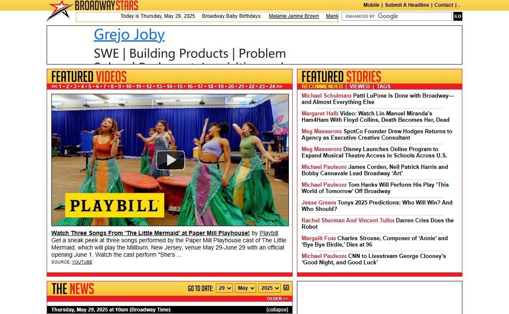Open Submit A Headline link

pos(407,5)
